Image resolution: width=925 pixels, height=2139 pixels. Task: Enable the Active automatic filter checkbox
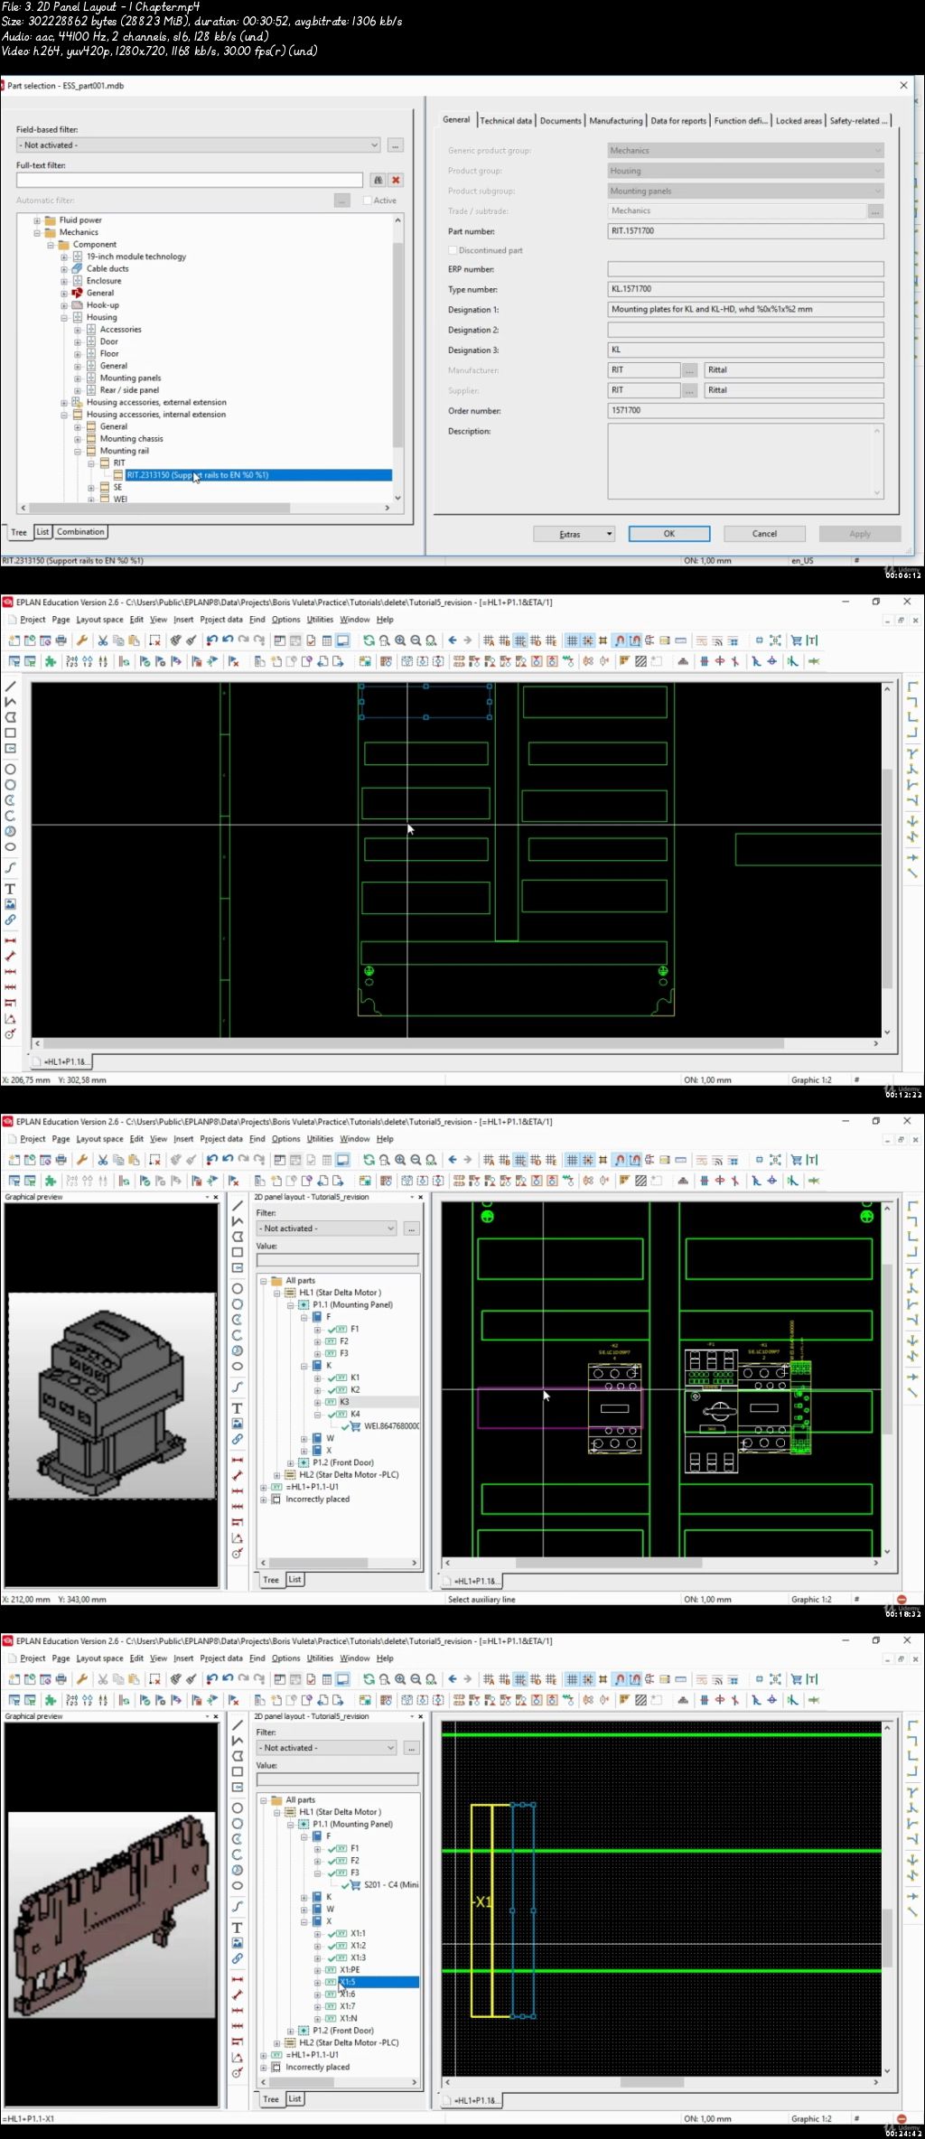coord(368,201)
